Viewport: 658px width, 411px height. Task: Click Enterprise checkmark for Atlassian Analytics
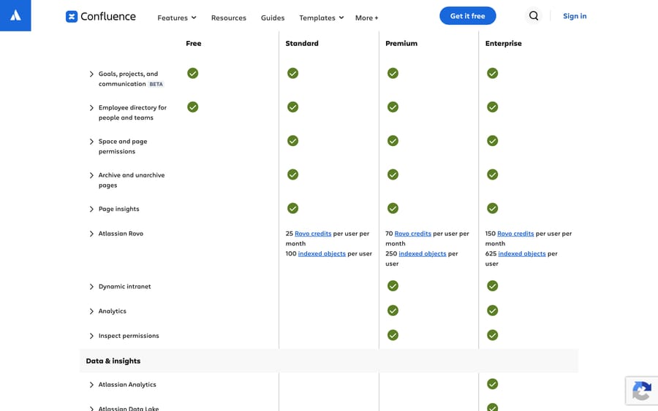click(493, 384)
